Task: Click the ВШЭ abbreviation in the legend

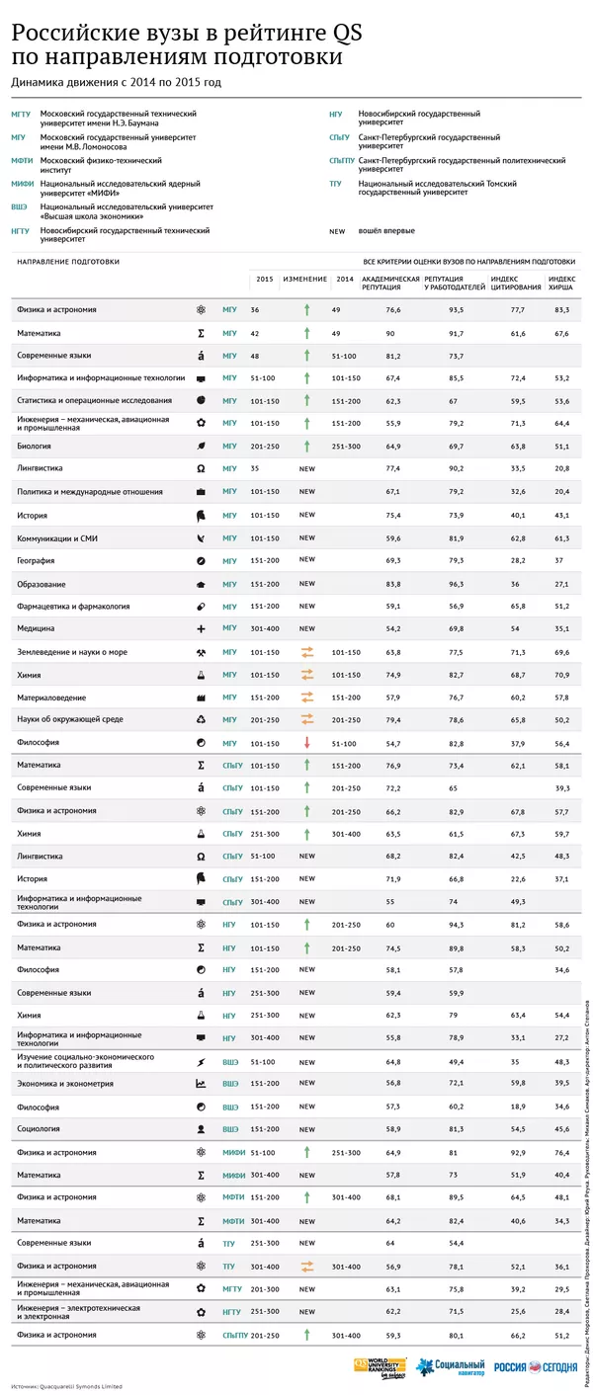Action: pyautogui.click(x=19, y=208)
